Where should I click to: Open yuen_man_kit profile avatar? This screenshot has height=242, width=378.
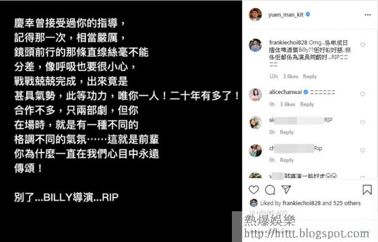pos(255,14)
